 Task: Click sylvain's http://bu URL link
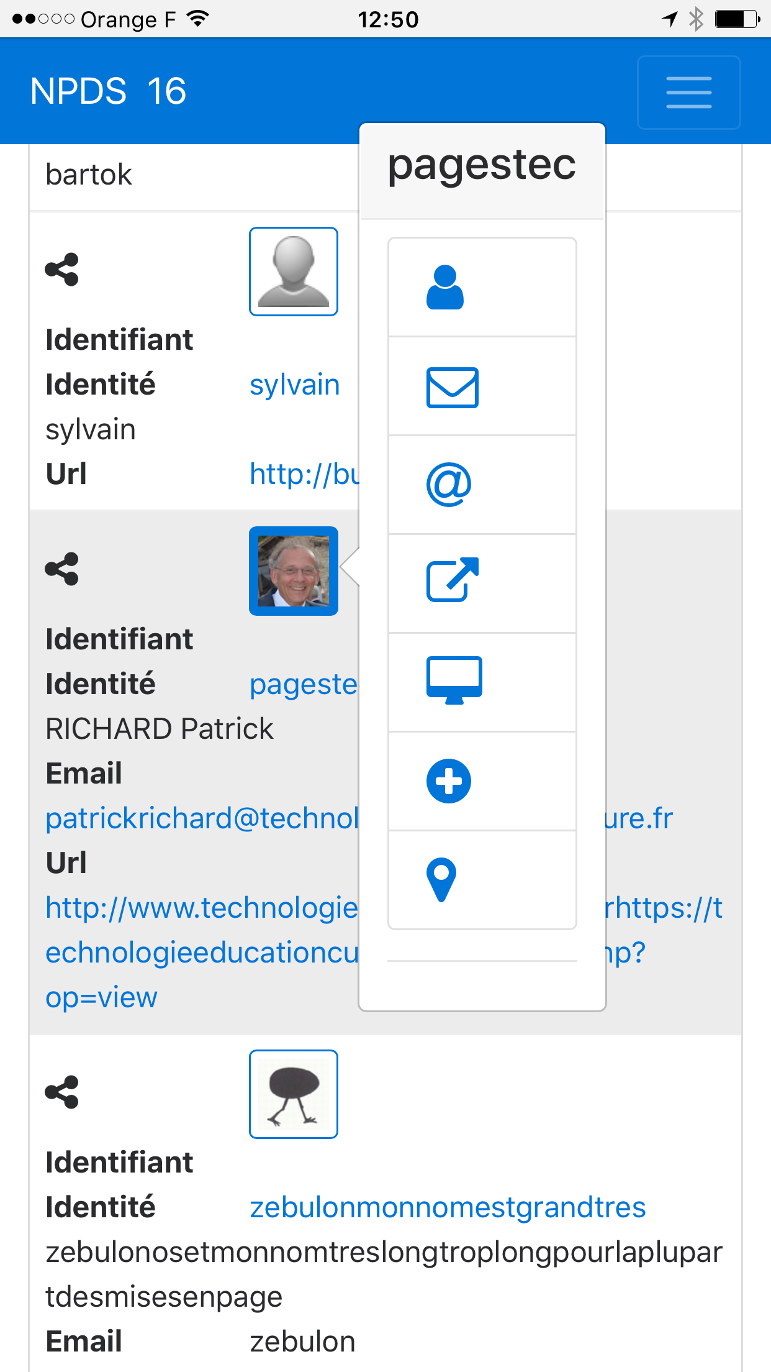click(x=304, y=474)
